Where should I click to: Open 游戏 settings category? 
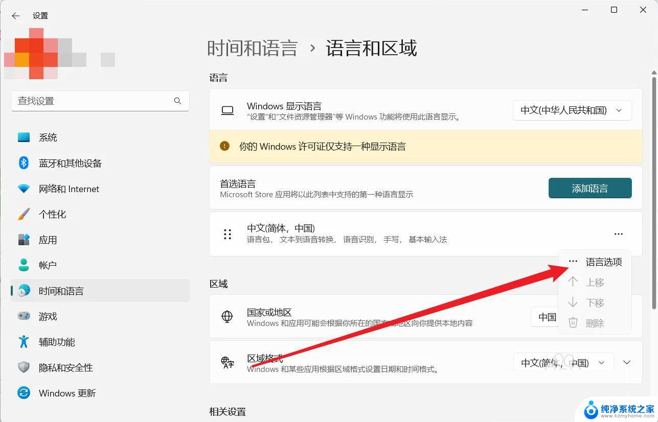pyautogui.click(x=100, y=316)
